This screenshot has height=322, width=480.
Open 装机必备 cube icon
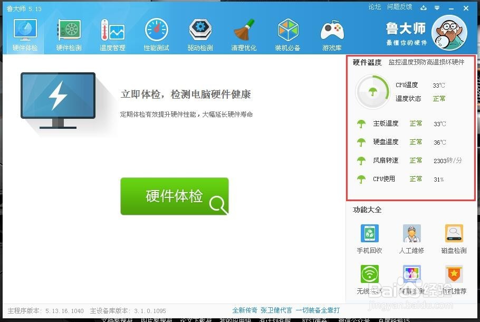(x=288, y=30)
